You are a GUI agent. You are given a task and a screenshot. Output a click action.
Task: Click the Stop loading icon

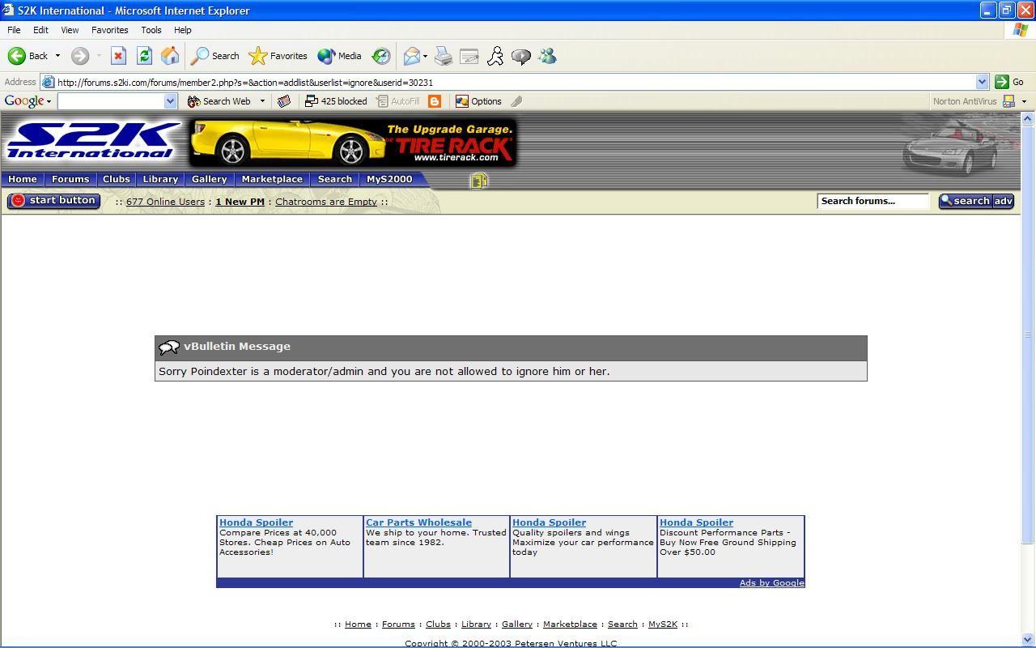pos(118,56)
